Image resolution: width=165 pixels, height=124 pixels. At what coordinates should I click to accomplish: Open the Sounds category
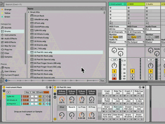tap(8, 28)
